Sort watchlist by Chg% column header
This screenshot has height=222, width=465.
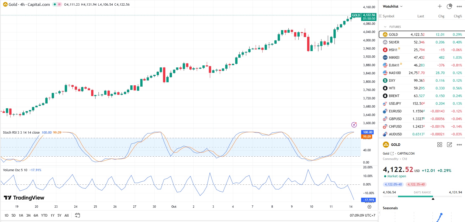458,16
